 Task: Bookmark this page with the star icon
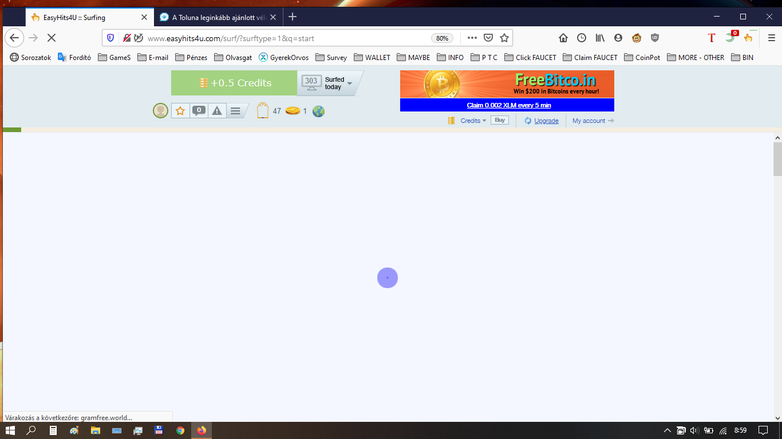click(x=504, y=38)
